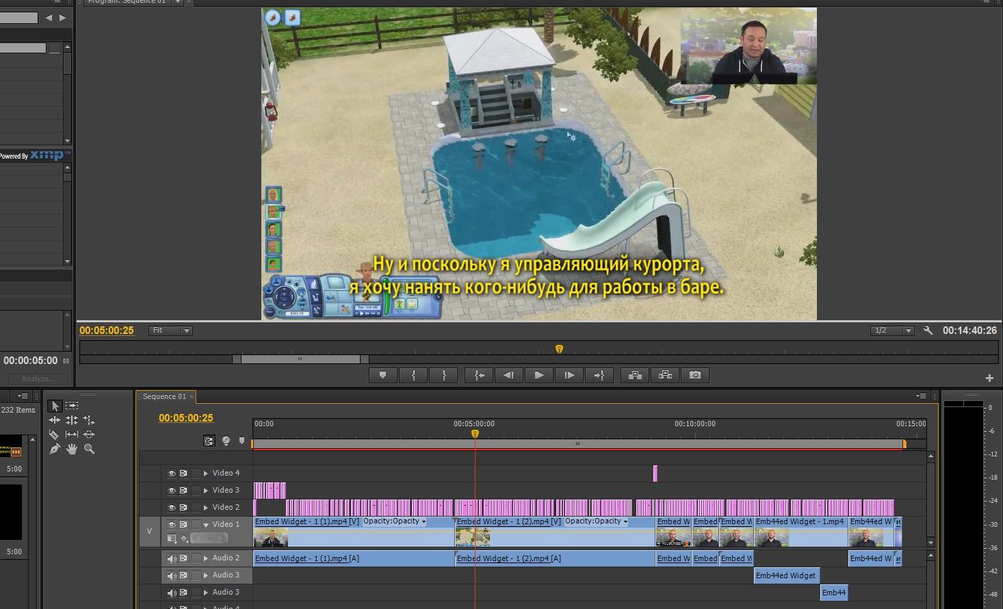Viewport: 1003px width, 609px height.
Task: Open the Fit zoom level dropdown
Action: pyautogui.click(x=171, y=331)
